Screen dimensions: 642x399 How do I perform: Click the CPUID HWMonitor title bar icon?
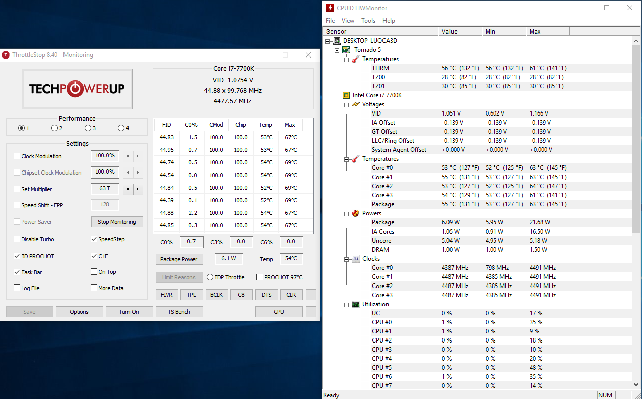click(330, 8)
